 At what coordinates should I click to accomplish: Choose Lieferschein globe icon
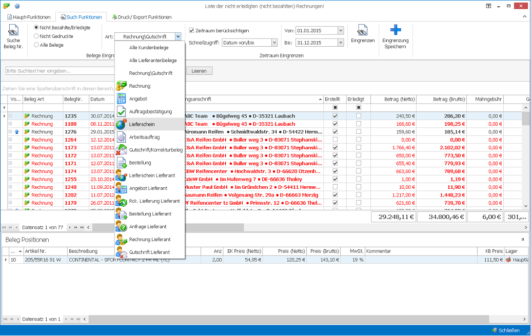pyautogui.click(x=121, y=124)
